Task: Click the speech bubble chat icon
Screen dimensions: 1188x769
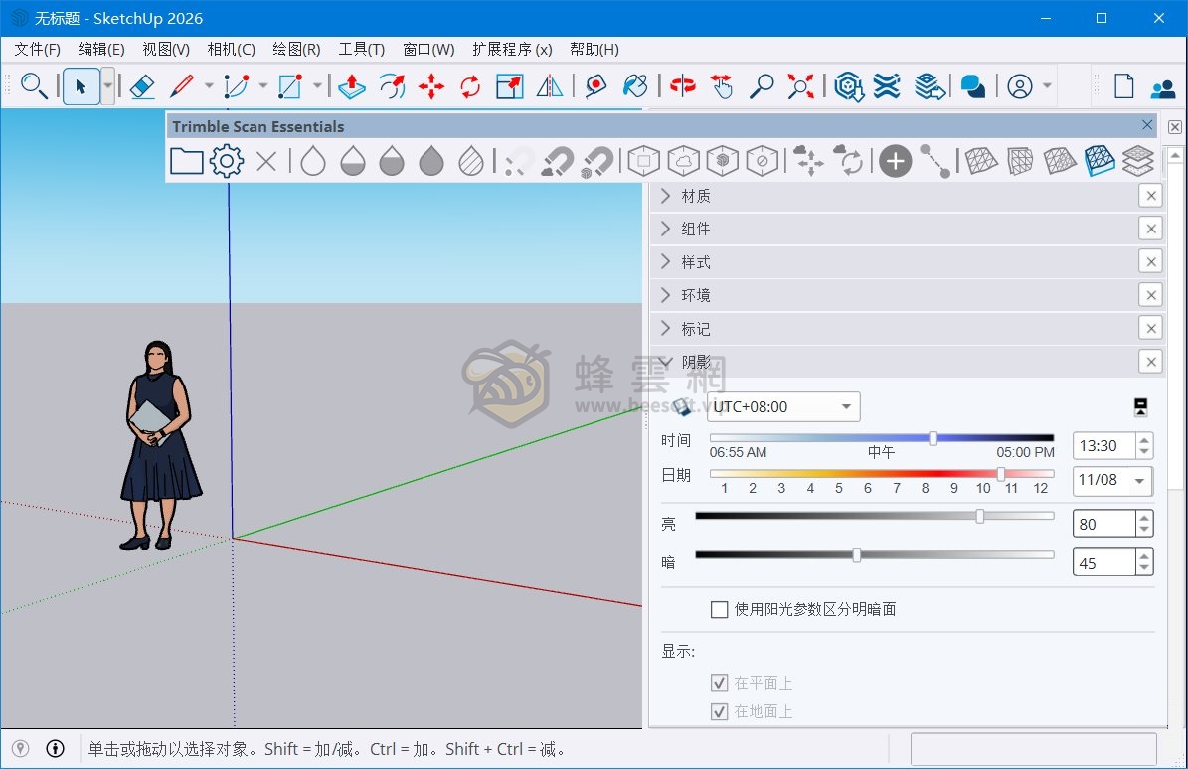Action: pyautogui.click(x=973, y=86)
